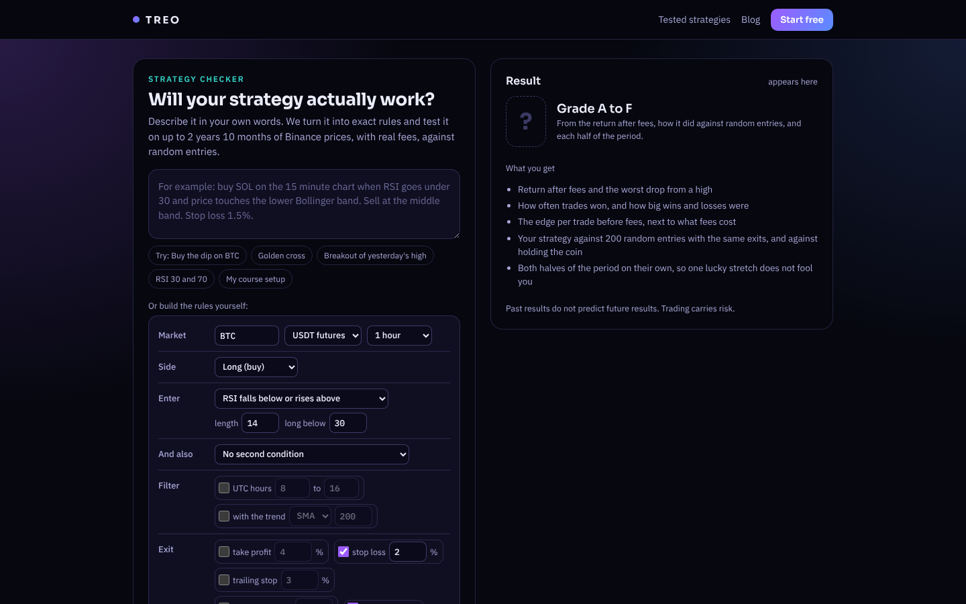
Task: Open the Tested strategies page
Action: [x=694, y=19]
